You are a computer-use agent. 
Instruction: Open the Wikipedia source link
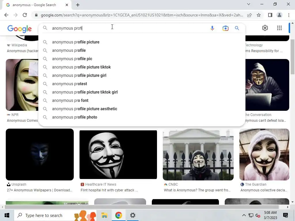pyautogui.click(x=17, y=45)
